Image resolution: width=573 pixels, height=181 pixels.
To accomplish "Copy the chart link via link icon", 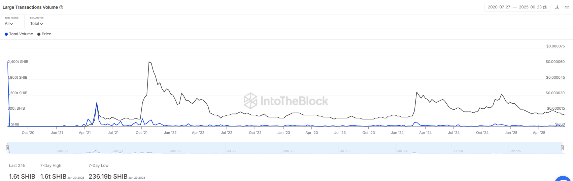I will click(567, 7).
